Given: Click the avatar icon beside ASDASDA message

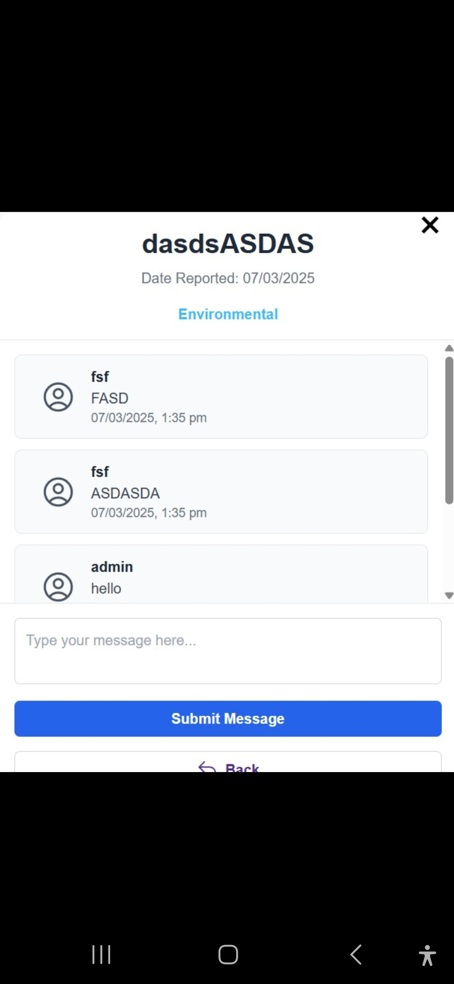Looking at the screenshot, I should click(x=58, y=492).
